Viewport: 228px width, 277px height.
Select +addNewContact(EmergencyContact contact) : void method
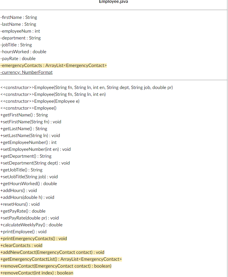click(x=52, y=253)
